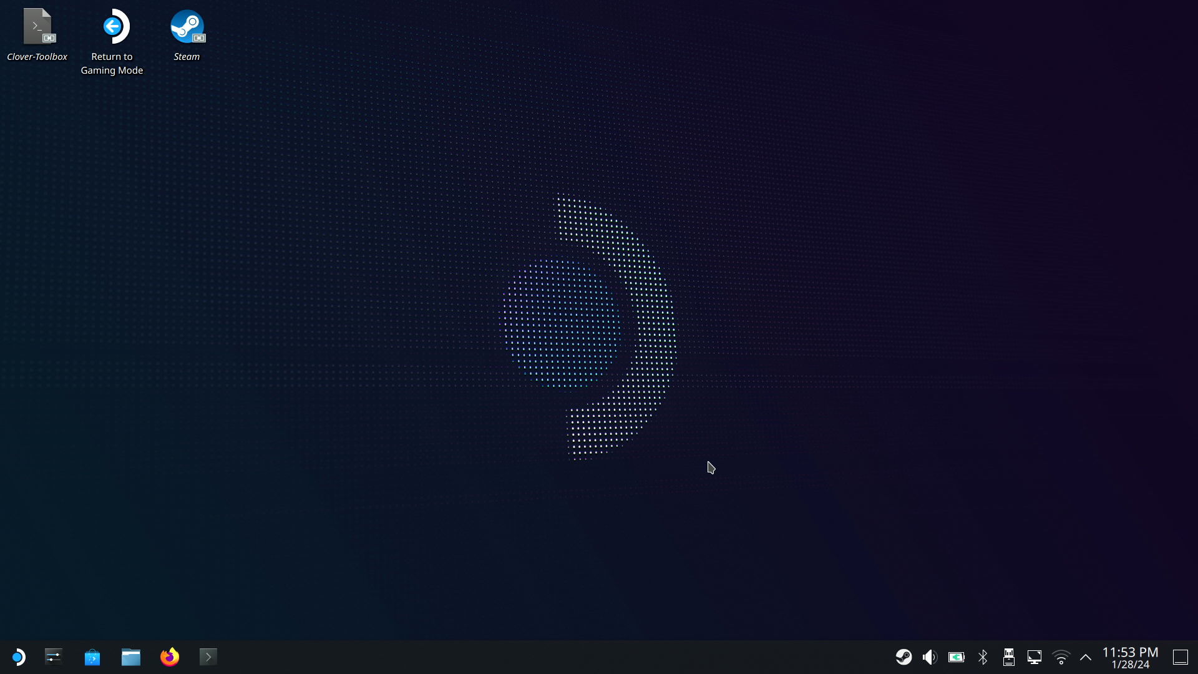Open display configuration tray applet
The height and width of the screenshot is (674, 1198).
tap(1035, 657)
